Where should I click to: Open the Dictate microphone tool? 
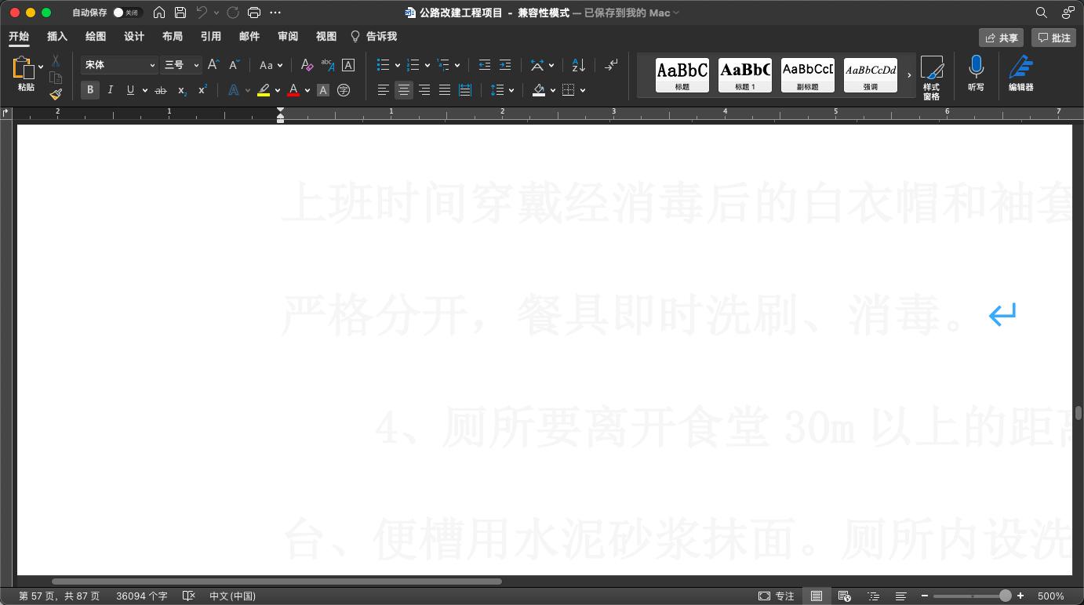(976, 74)
